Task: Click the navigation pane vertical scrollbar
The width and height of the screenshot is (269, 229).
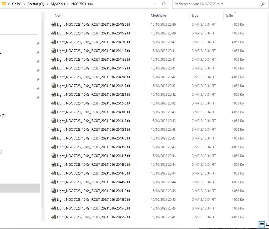Action: point(43,113)
